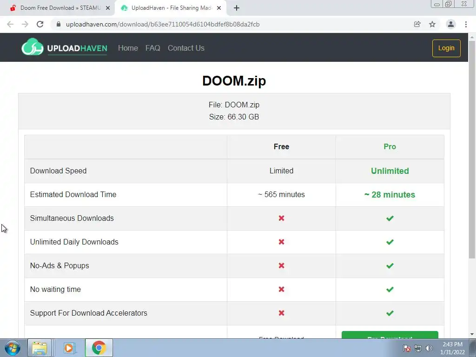Click the '~ 28 minutes' value
476x357 pixels.
[x=390, y=195]
